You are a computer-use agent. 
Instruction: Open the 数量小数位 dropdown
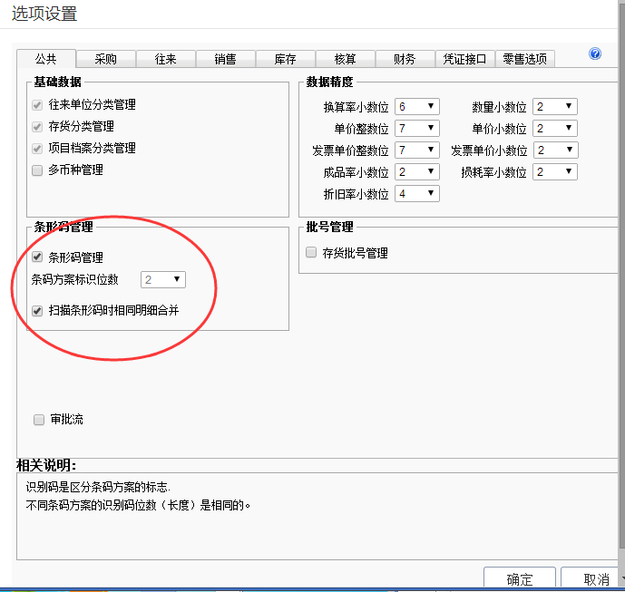coord(554,106)
